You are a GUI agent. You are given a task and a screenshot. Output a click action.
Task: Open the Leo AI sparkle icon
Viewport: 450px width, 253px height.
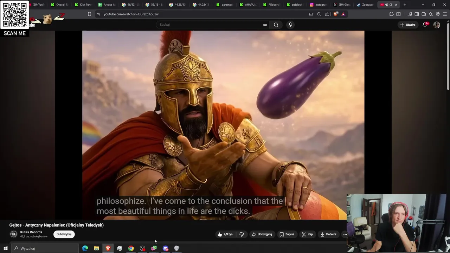431,14
